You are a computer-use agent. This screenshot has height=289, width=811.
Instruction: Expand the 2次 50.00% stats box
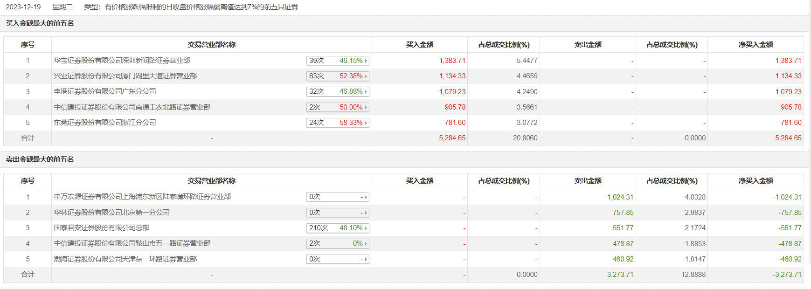click(x=338, y=107)
